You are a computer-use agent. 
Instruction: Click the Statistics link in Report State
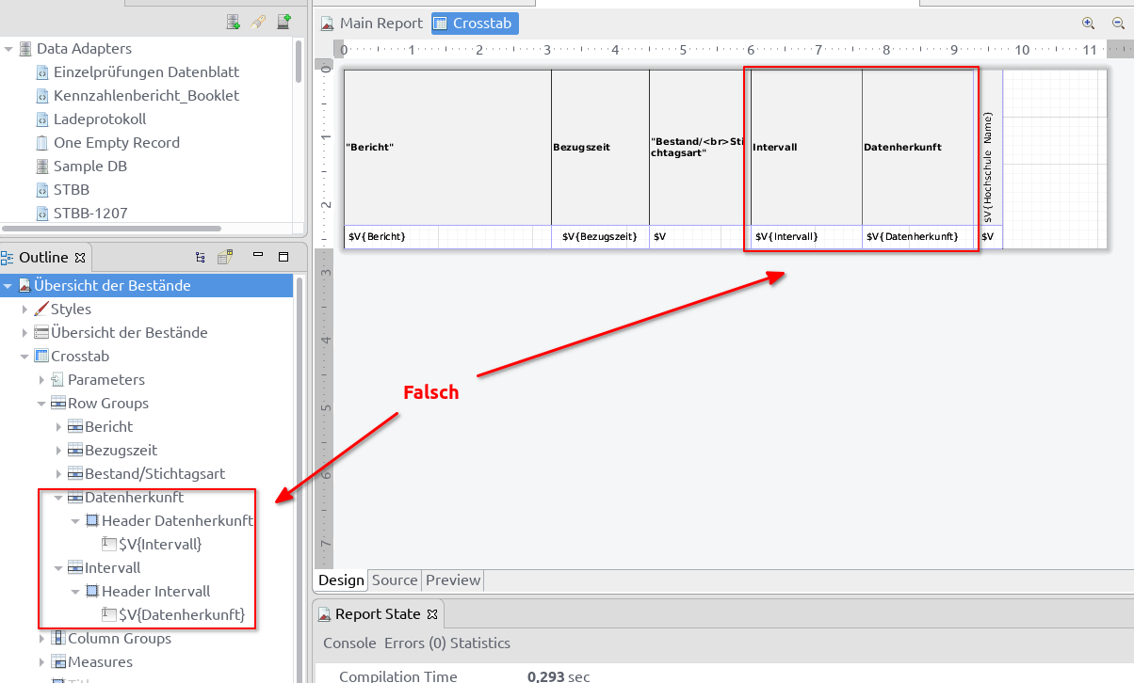480,643
